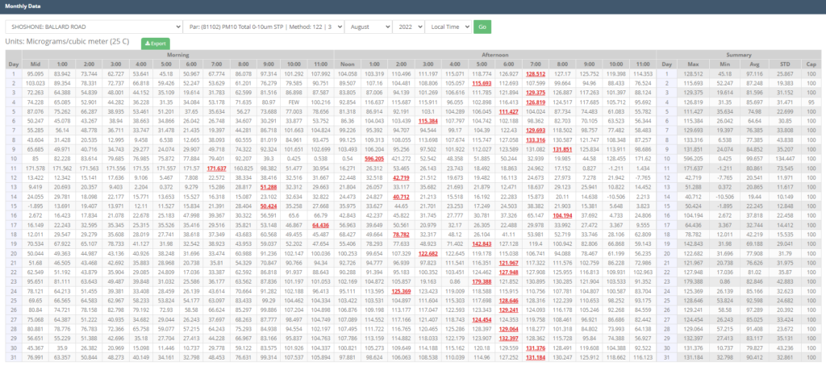
Task: Click the red underlined 142.843 value in day 19
Action: pos(481,244)
